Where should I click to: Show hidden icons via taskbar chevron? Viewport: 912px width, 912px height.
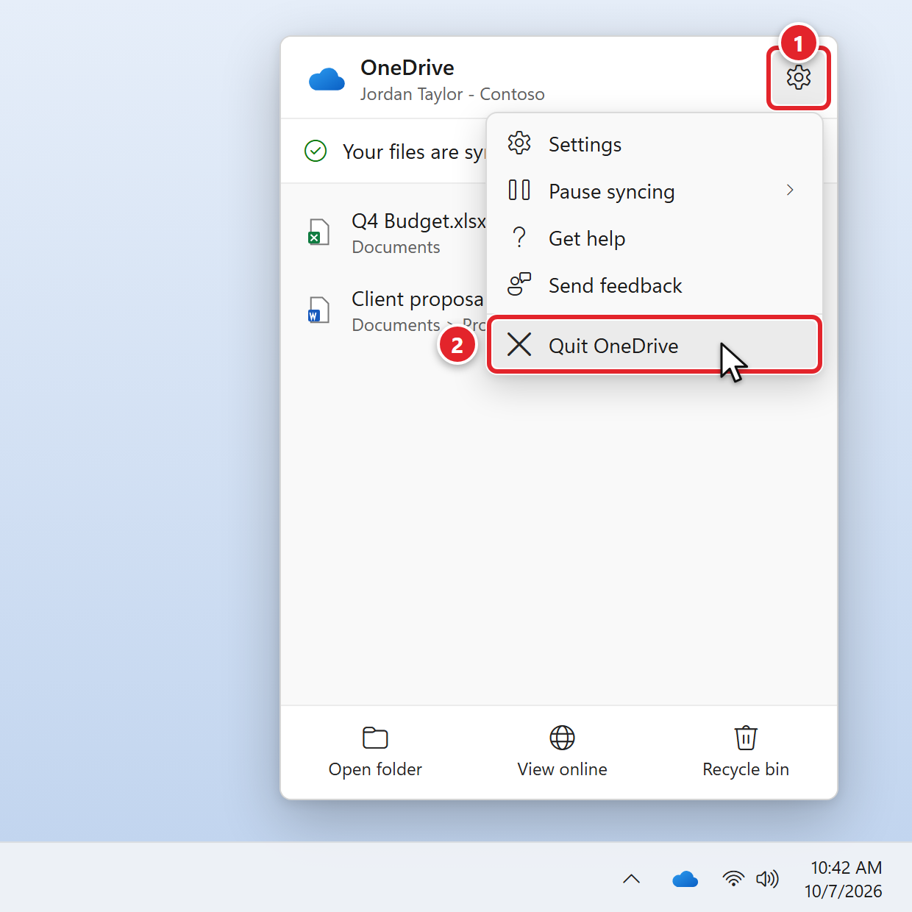(631, 879)
